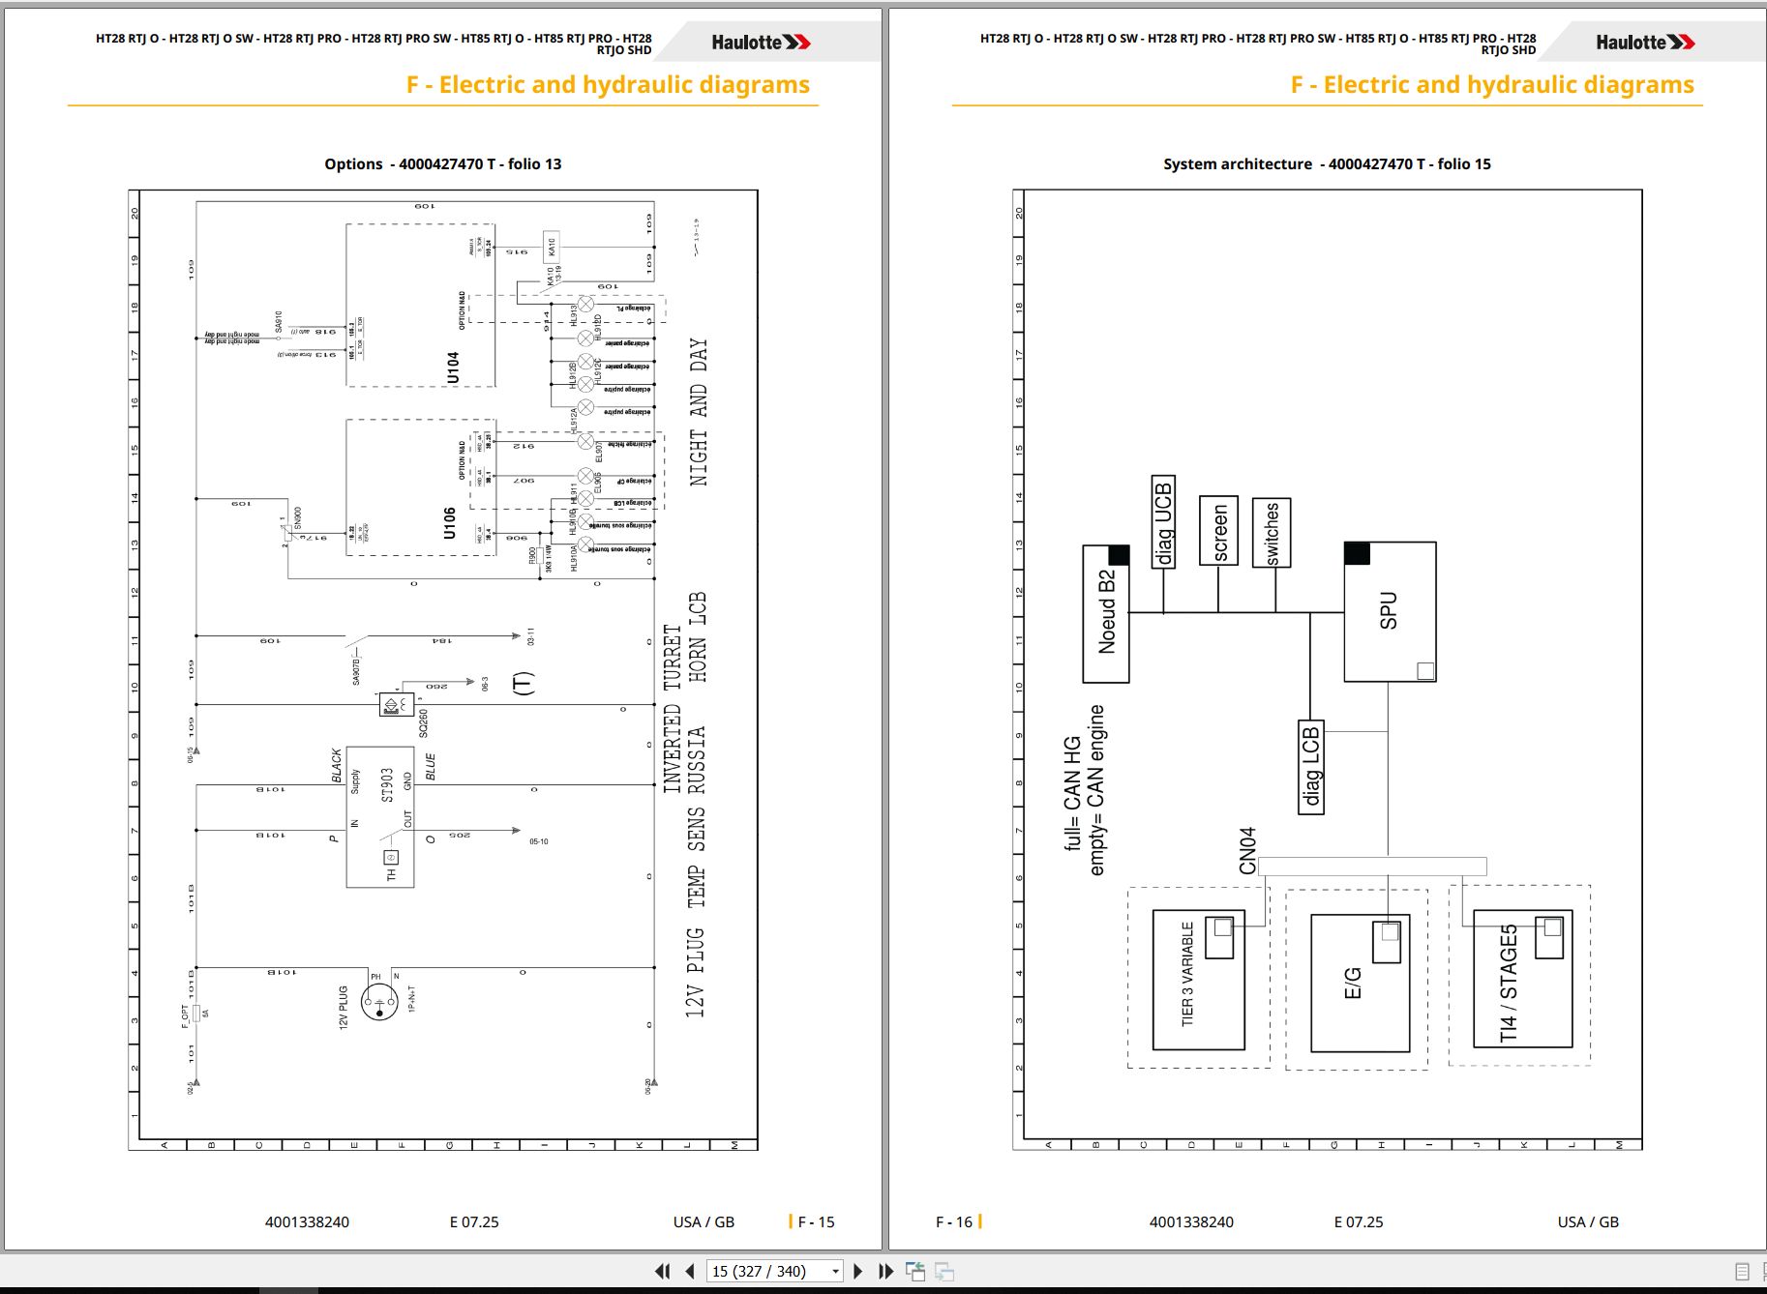Click the 'TIER 3 VARIABLE' block

[x=1198, y=979]
